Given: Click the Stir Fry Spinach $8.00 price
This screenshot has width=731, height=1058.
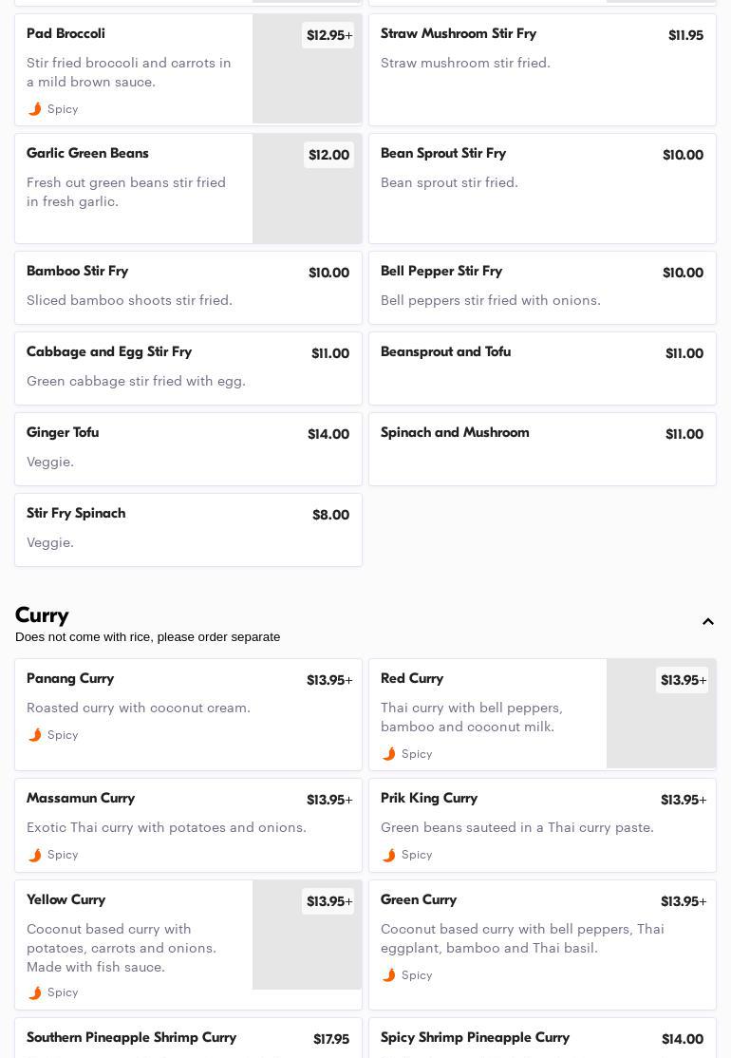Looking at the screenshot, I should (x=330, y=515).
